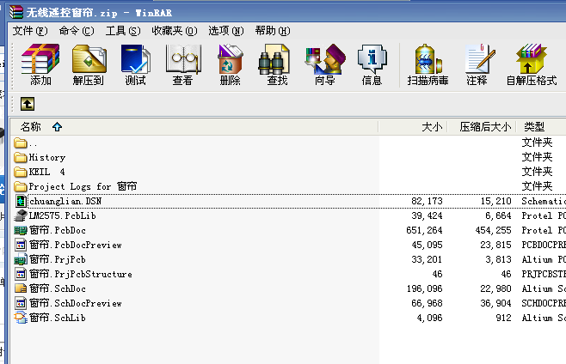Image resolution: width=566 pixels, height=364 pixels.
Task: Show archive 信息 (Info) icon
Action: point(372,59)
